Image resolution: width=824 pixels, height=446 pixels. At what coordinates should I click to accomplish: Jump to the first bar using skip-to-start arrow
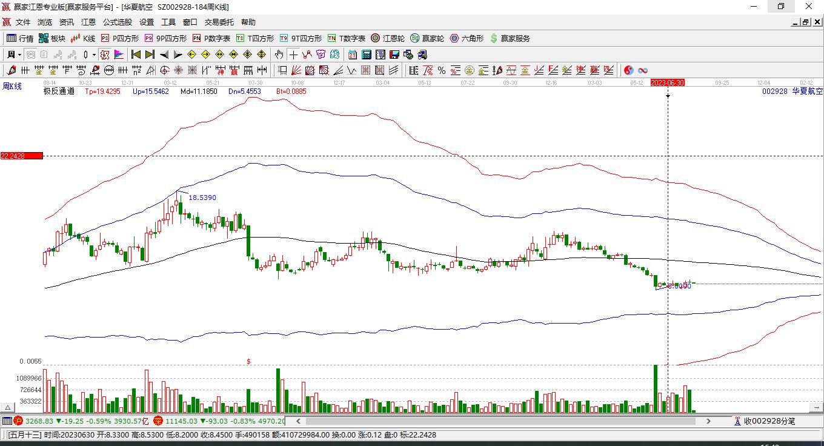(136, 55)
